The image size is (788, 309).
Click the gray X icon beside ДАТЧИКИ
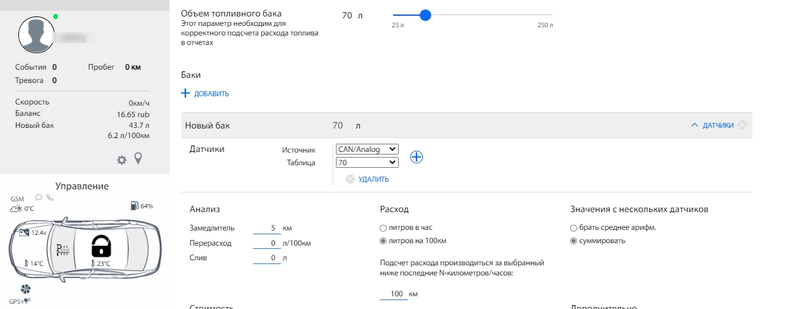coord(742,125)
